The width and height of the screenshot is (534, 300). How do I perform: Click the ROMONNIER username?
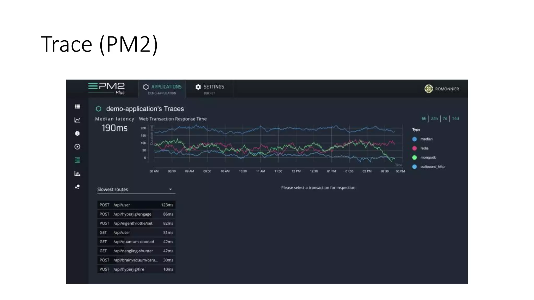tap(447, 89)
